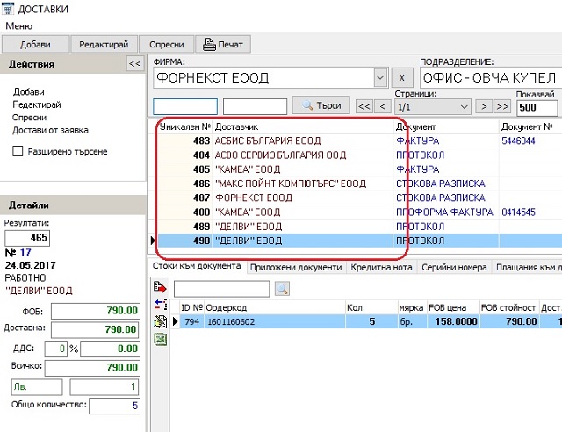Select Редактирай in the Действия list
The image size is (562, 432).
point(37,104)
